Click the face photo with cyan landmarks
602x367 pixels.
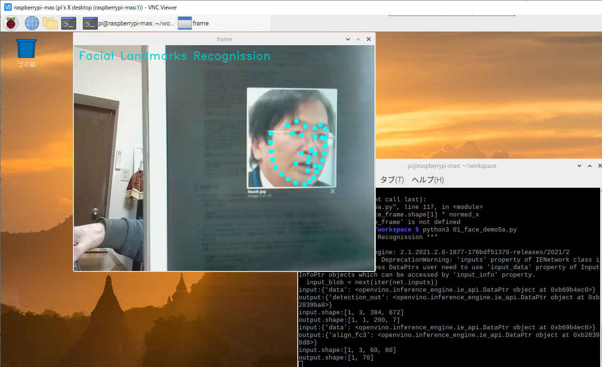click(292, 137)
